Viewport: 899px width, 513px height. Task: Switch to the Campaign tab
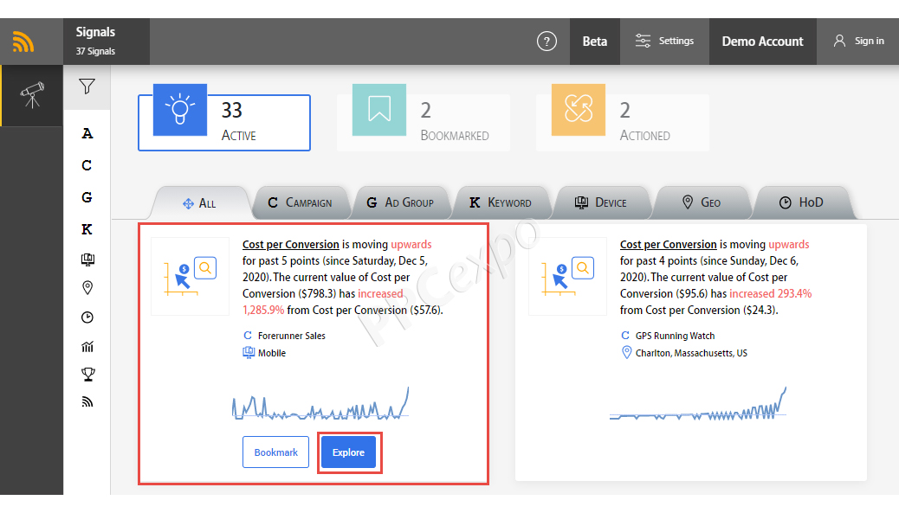301,202
